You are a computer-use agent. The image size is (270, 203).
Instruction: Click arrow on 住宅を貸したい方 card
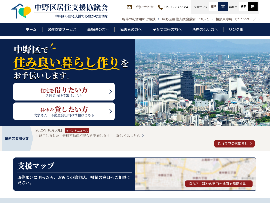point(110,111)
